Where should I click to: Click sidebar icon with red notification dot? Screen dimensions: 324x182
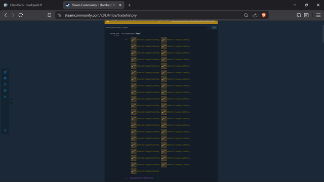[5, 72]
